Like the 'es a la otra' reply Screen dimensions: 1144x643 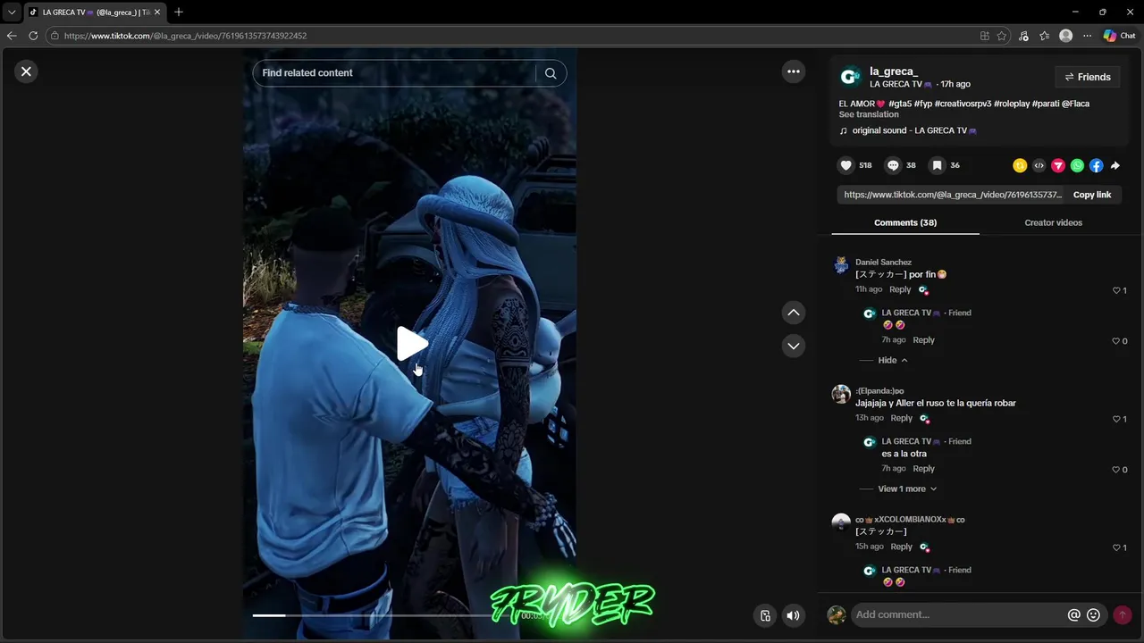(1116, 470)
